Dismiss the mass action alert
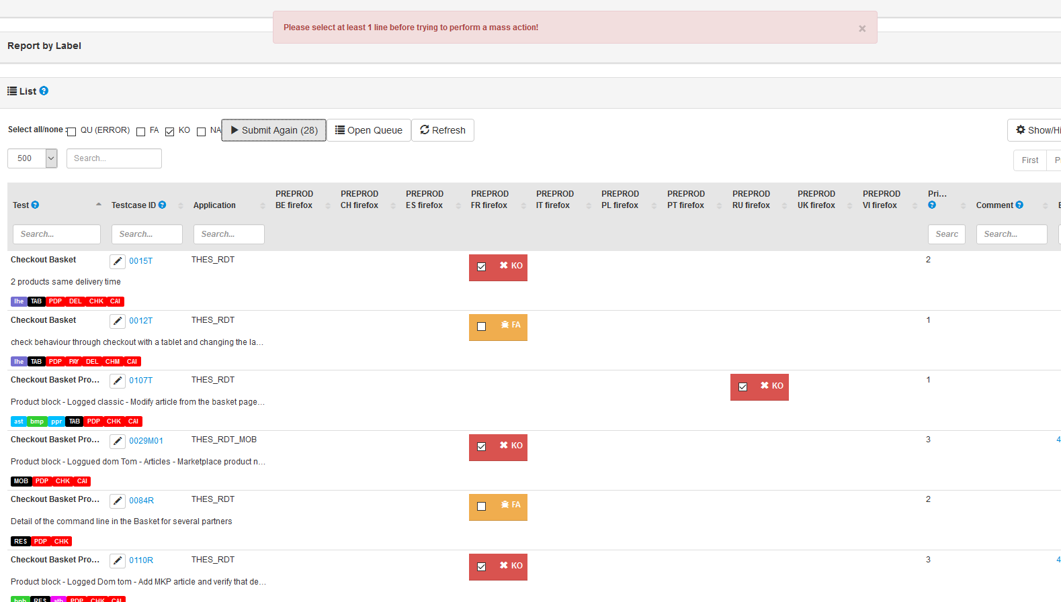Image resolution: width=1061 pixels, height=602 pixels. pos(862,28)
